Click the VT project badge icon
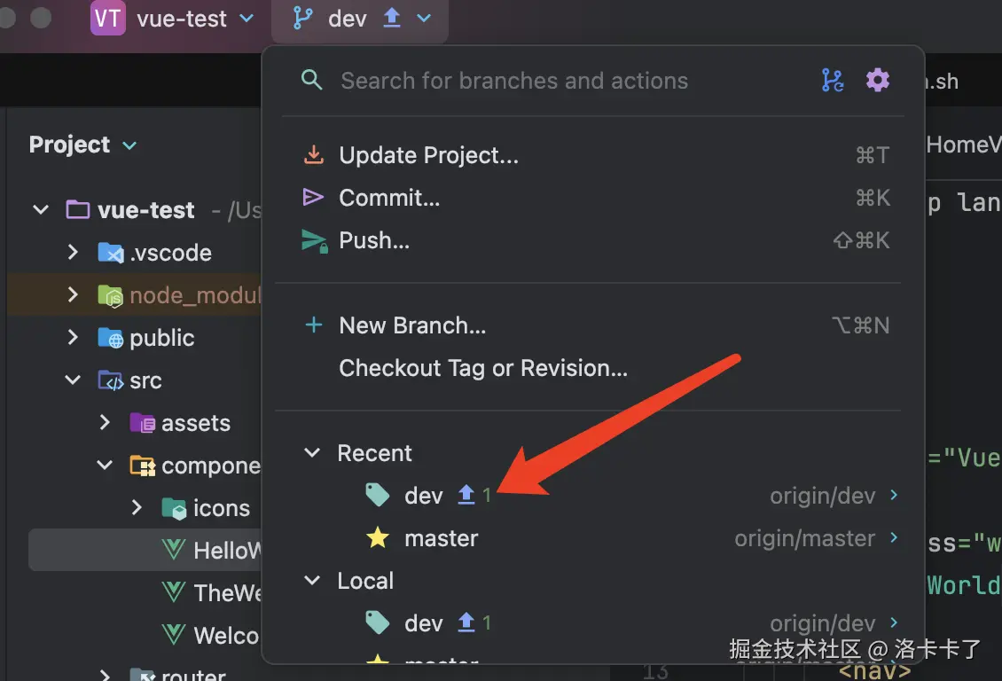 pyautogui.click(x=107, y=19)
